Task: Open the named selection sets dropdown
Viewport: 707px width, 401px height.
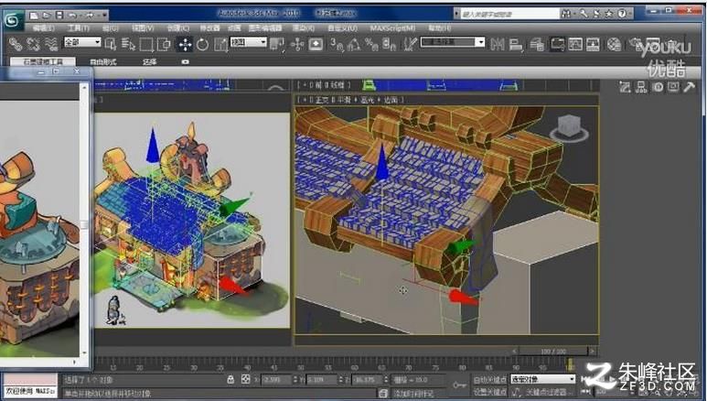Action: click(453, 42)
